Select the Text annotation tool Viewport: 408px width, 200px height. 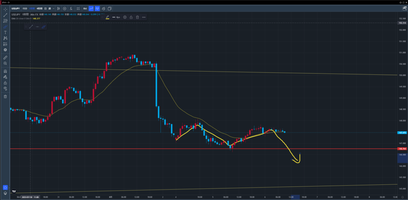(x=5, y=33)
